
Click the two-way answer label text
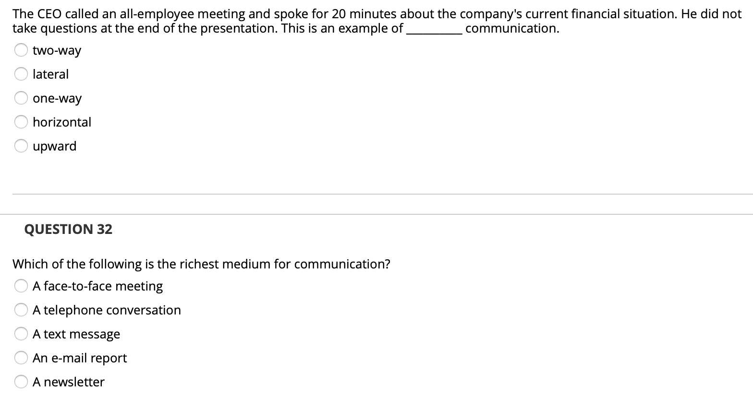pos(57,50)
